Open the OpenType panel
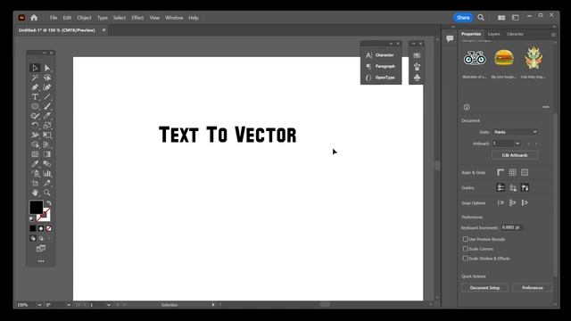The image size is (571, 321). pos(381,78)
